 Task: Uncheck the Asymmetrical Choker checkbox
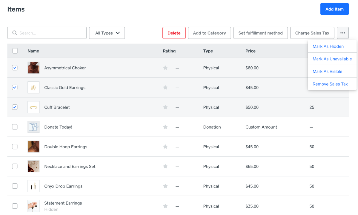(x=15, y=68)
